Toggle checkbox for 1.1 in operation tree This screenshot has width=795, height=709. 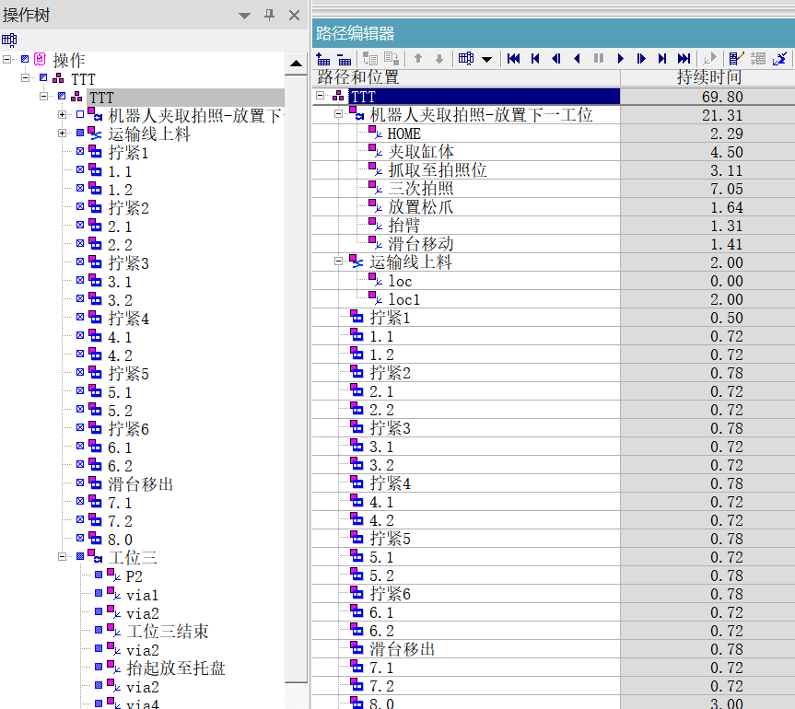(80, 169)
